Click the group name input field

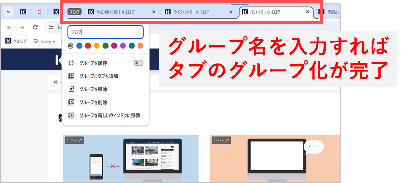105,32
